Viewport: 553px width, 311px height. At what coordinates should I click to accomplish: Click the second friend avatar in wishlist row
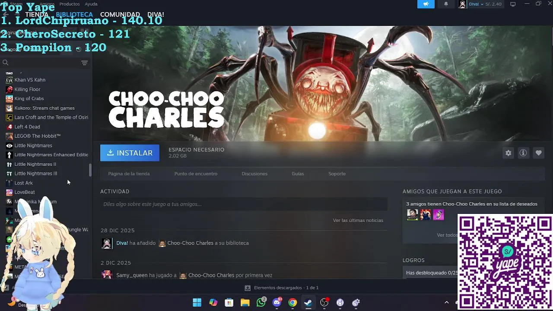coord(426,215)
